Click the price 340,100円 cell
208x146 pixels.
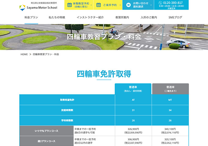(170, 131)
